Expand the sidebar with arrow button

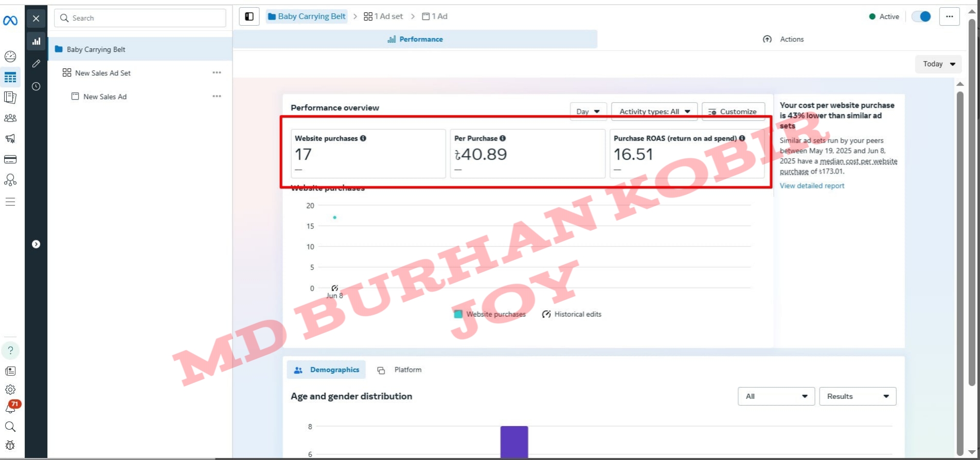(36, 244)
